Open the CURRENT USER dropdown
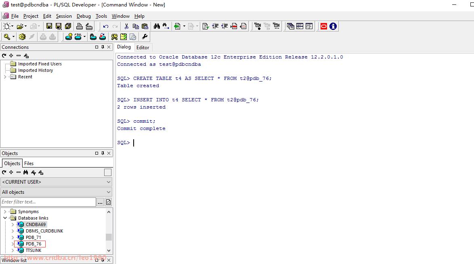Viewport: 474px width, 264px height. pyautogui.click(x=56, y=182)
